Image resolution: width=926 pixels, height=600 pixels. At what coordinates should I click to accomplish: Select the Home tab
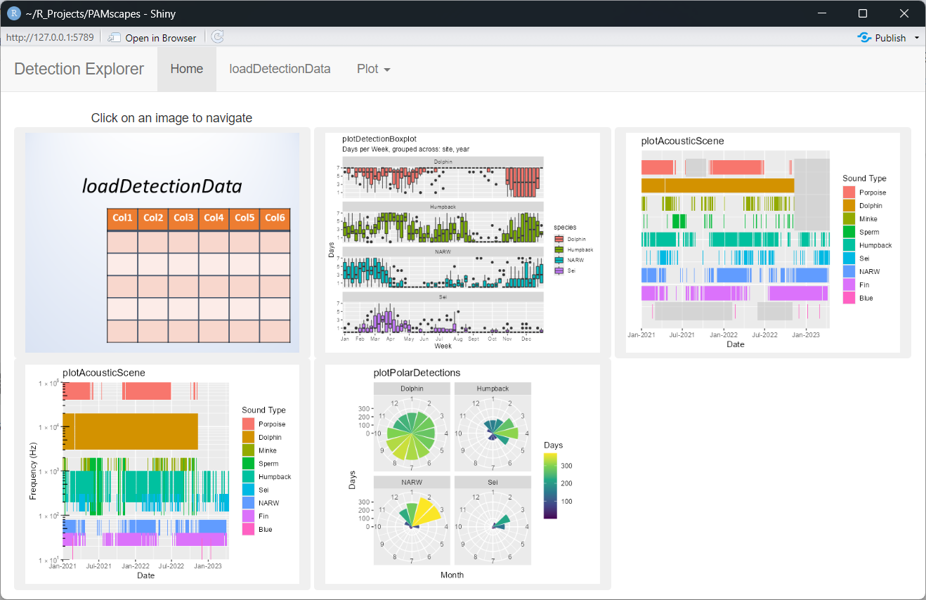[x=186, y=69]
